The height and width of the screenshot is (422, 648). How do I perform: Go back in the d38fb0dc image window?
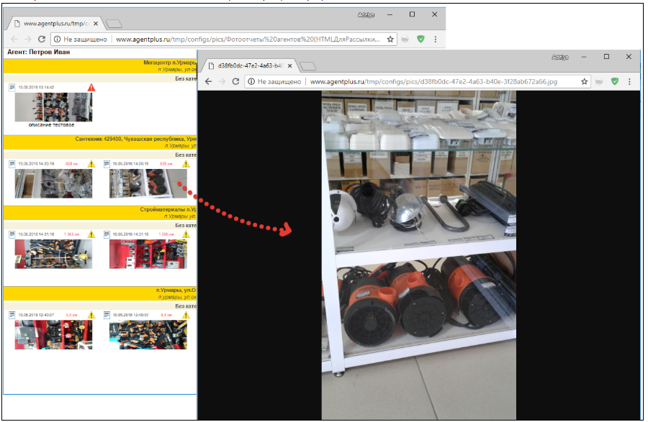[209, 82]
